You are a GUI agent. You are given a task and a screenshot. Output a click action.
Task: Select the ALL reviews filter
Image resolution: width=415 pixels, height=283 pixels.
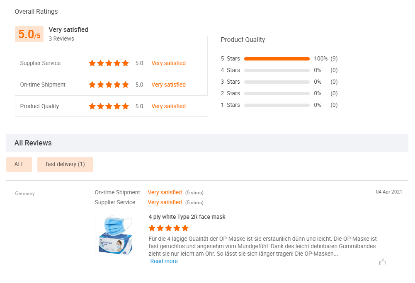tap(19, 164)
